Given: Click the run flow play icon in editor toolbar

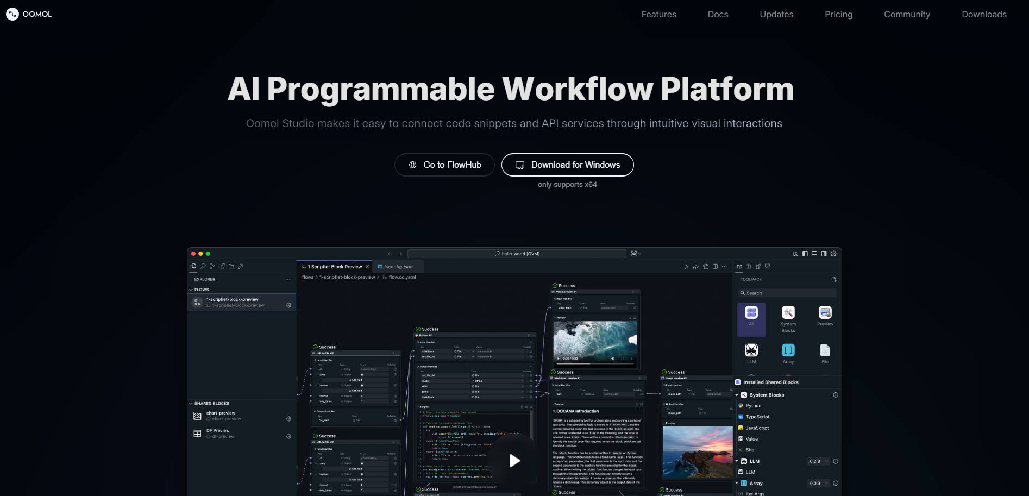Looking at the screenshot, I should [686, 267].
